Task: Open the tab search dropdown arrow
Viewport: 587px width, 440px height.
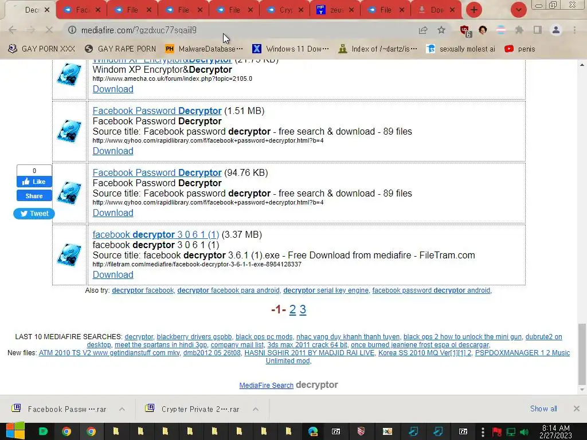Action: click(x=518, y=10)
